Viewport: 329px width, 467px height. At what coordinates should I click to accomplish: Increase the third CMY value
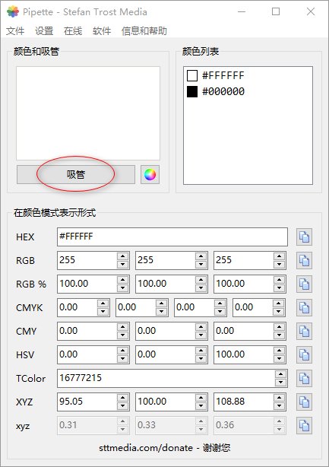point(280,327)
